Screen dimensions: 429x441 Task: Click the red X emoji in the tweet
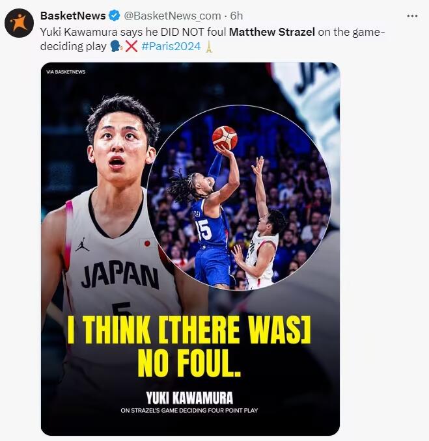tap(131, 47)
